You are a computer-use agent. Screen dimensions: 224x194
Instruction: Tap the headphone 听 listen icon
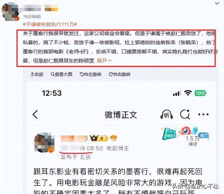click(167, 114)
